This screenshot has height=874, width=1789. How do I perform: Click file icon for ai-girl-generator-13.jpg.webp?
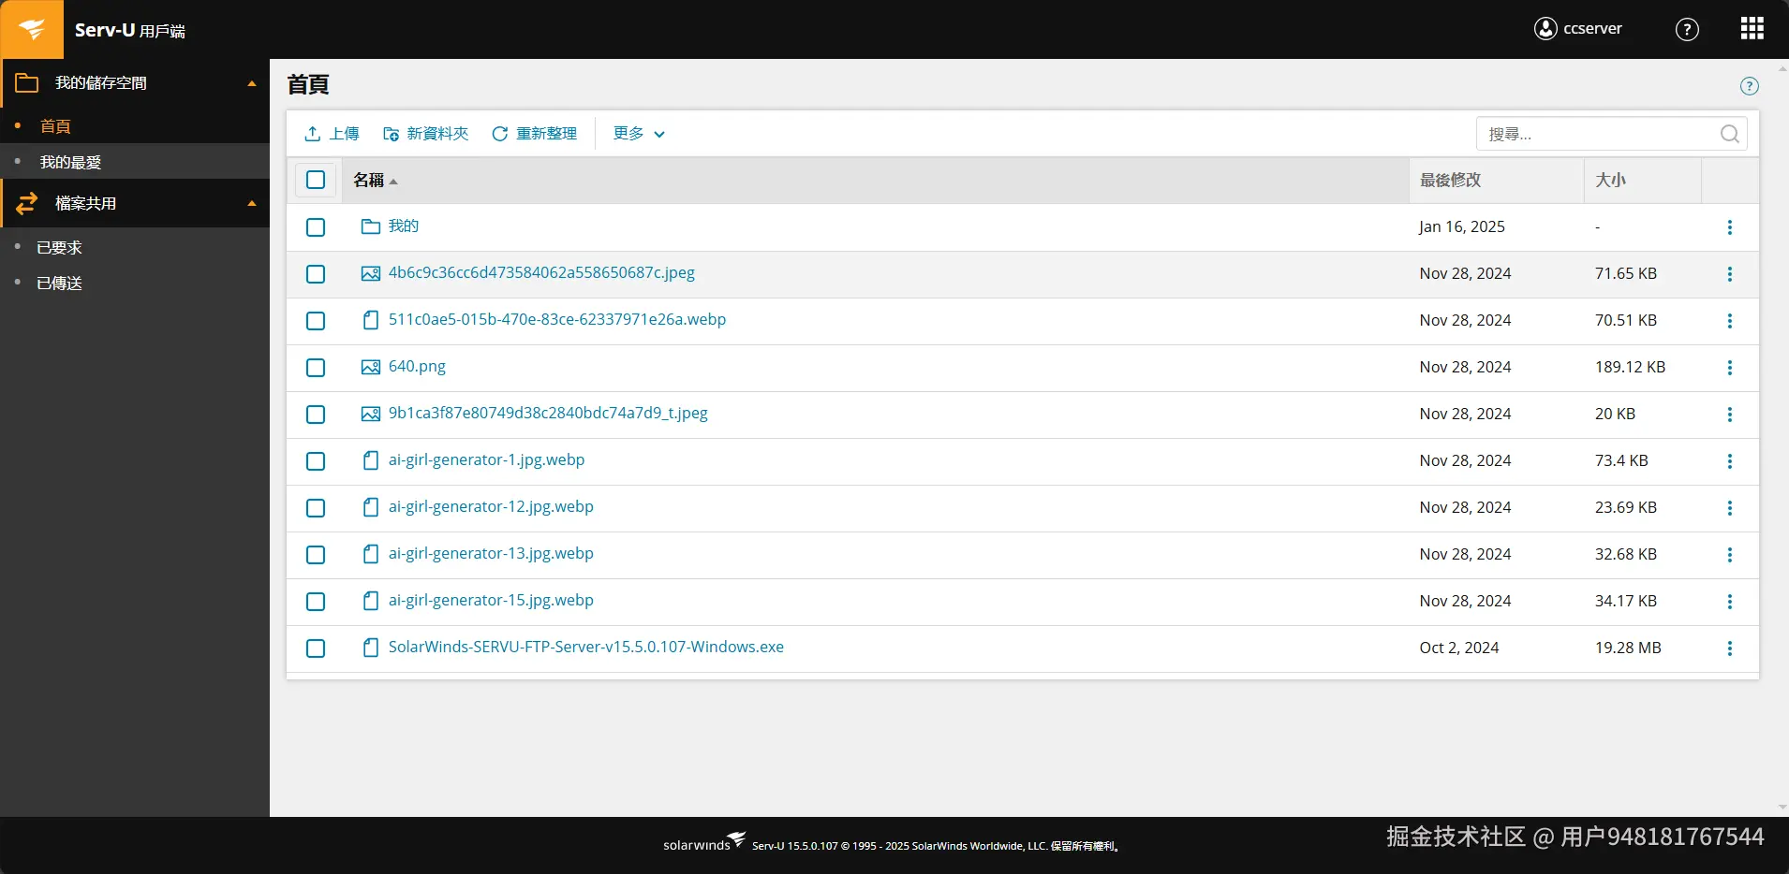[371, 554]
